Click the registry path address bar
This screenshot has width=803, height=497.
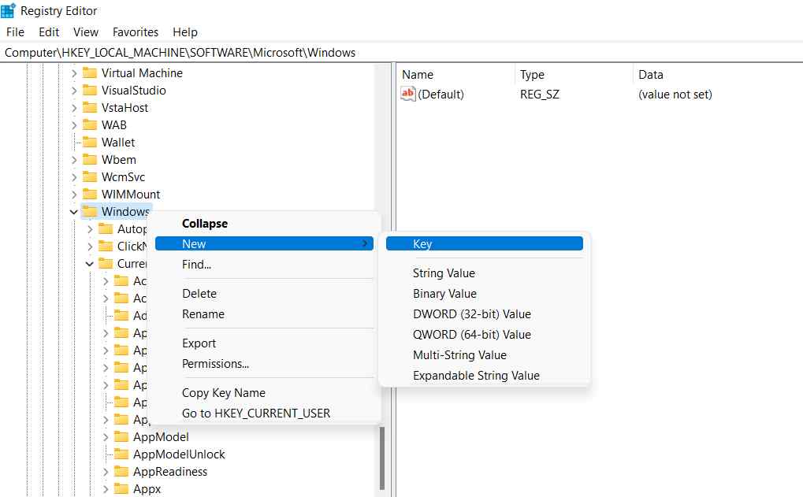pyautogui.click(x=402, y=52)
